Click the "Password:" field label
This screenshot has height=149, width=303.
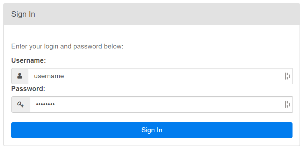tap(28, 89)
